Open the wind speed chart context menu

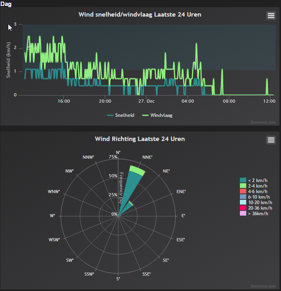271,15
